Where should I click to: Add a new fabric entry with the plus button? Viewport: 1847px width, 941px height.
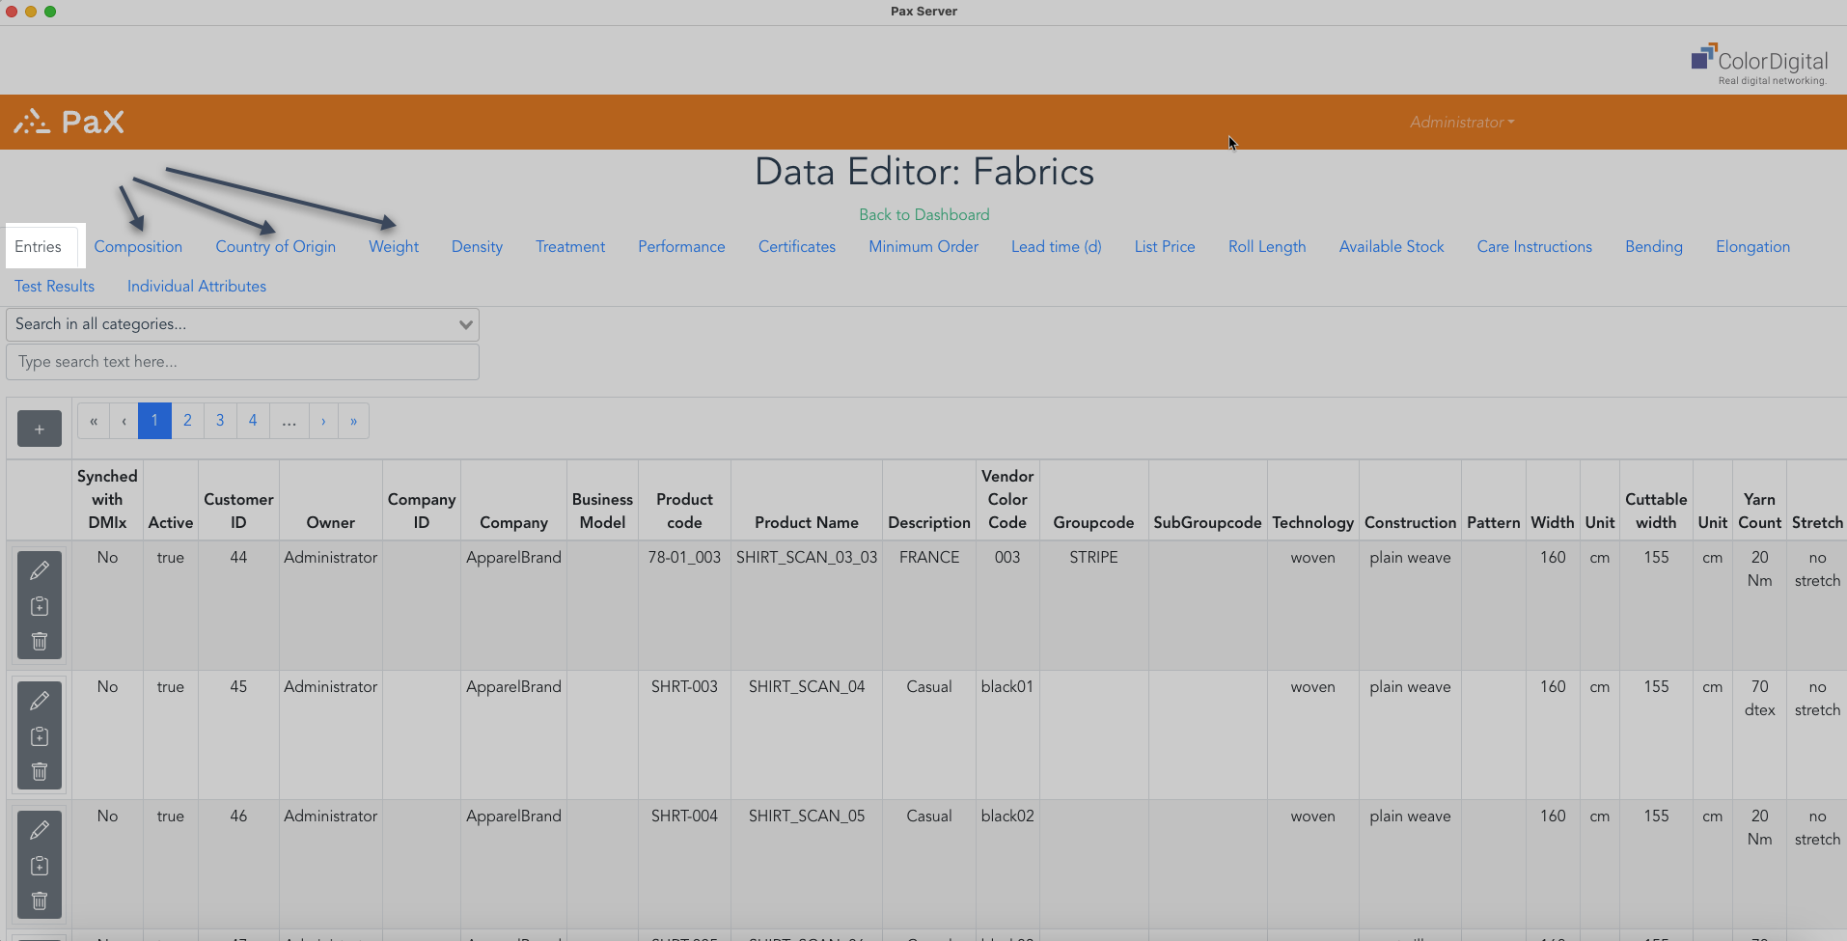tap(40, 429)
